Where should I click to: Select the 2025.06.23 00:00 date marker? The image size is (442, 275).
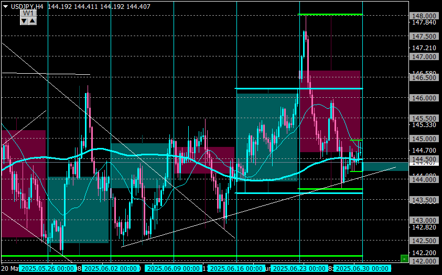(x=299, y=269)
